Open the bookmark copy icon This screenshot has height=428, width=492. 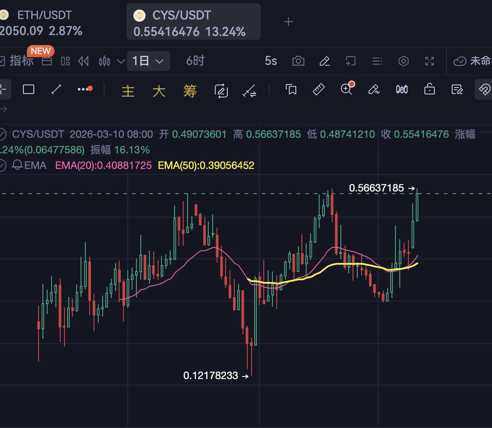click(291, 89)
